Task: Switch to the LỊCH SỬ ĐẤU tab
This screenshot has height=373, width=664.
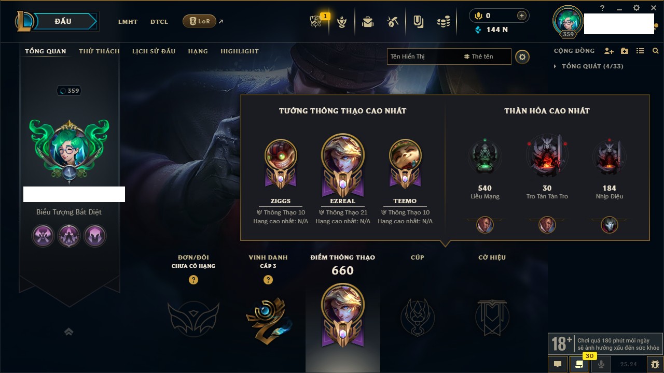Action: (154, 51)
